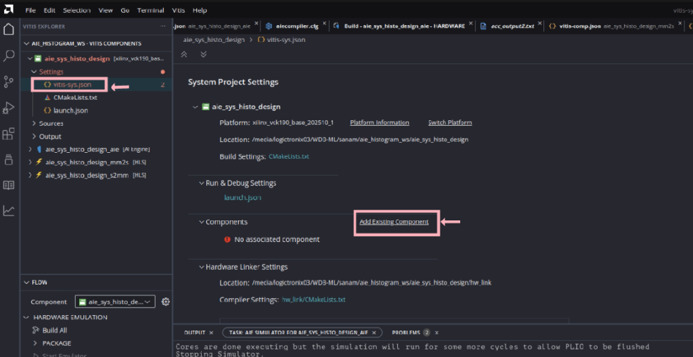
Task: Open the Selection menu
Action: click(x=77, y=10)
